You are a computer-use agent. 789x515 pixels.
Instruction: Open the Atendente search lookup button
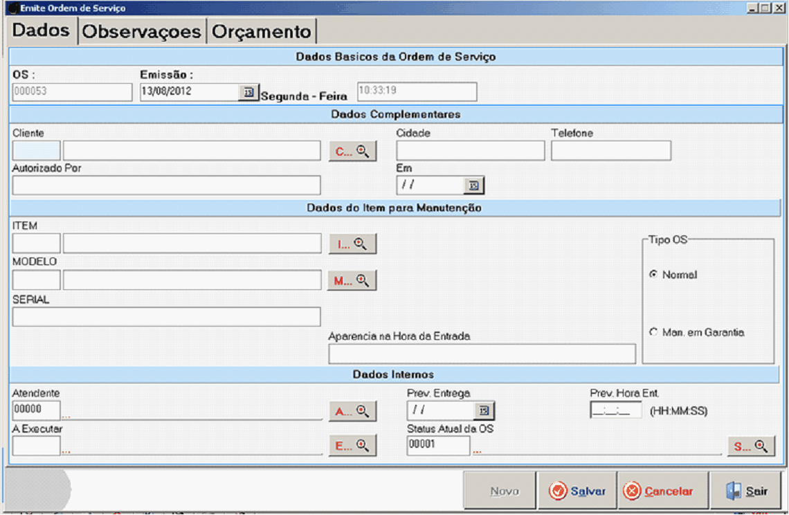pyautogui.click(x=352, y=411)
